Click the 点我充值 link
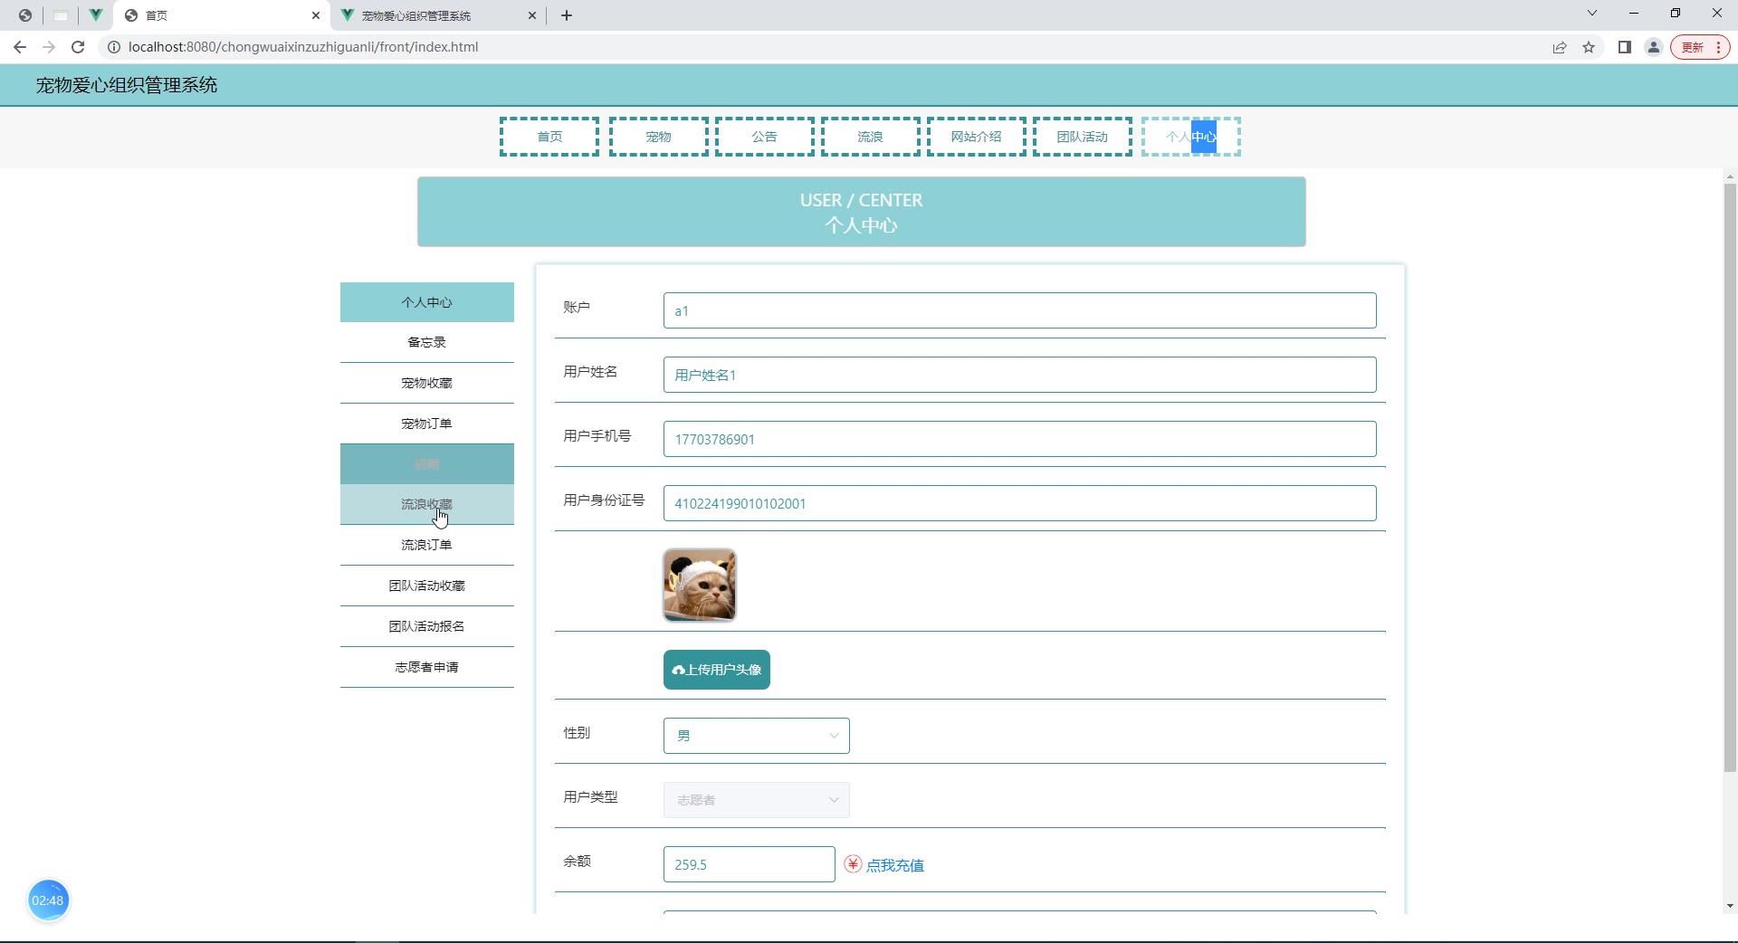Screen dimensions: 1738x943 (895, 865)
